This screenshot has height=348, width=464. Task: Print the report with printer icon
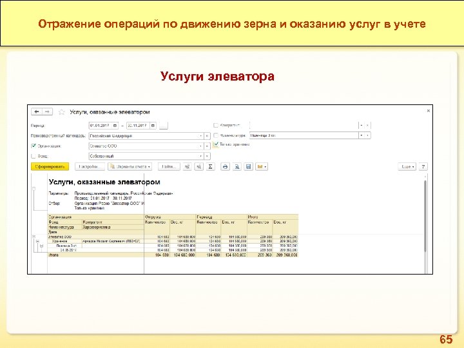click(225, 167)
